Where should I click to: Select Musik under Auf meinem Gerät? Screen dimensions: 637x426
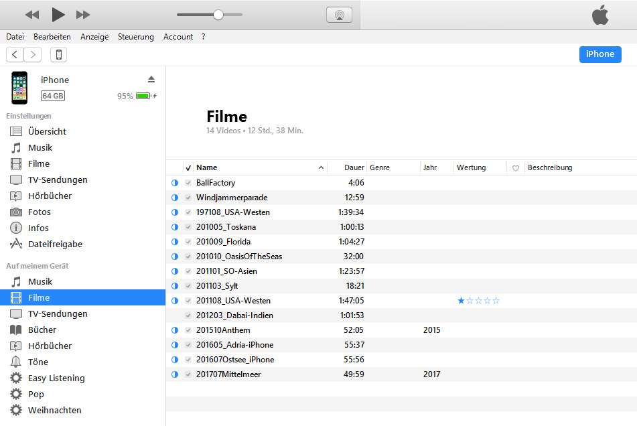[x=83, y=282]
